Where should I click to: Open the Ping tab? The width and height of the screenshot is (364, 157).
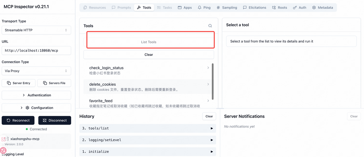coord(204,8)
